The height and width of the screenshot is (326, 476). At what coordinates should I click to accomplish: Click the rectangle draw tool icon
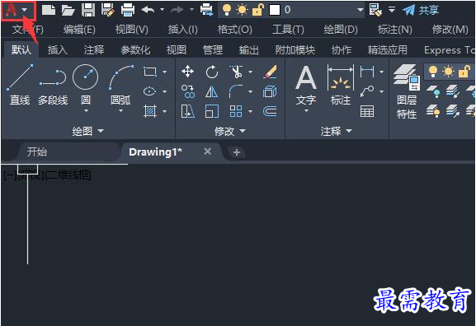click(149, 72)
